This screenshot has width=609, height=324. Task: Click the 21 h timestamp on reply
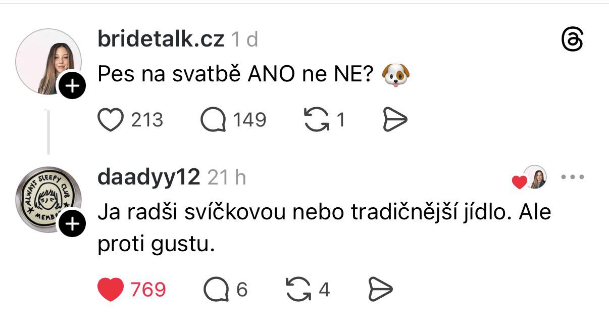click(x=227, y=177)
